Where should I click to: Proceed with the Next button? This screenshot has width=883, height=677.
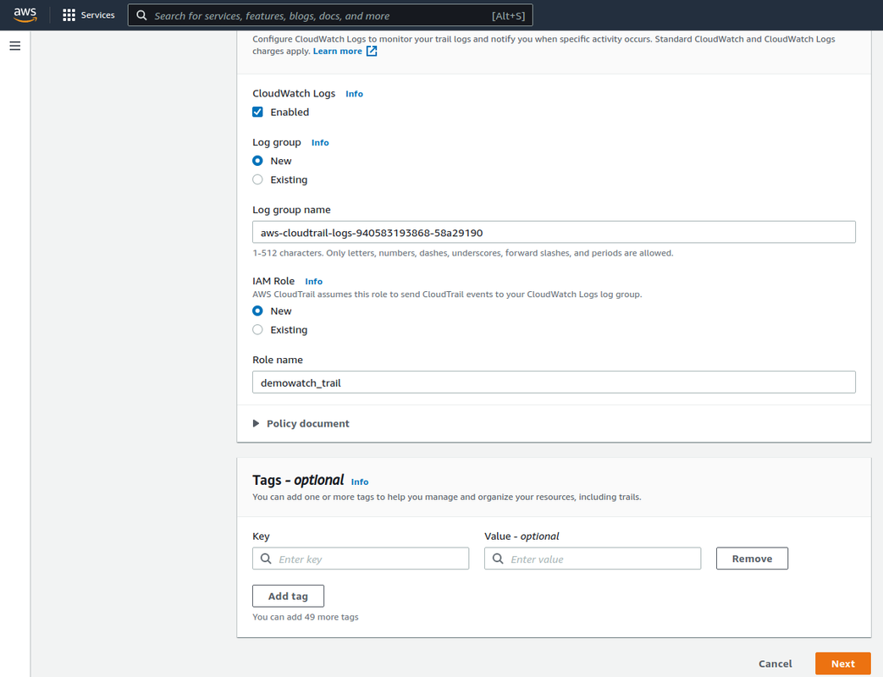point(843,664)
